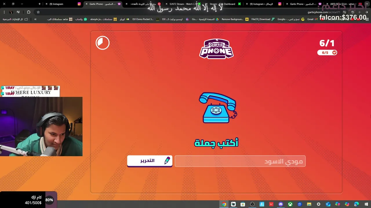
Task: Open the Windows Start menu
Action: point(366,204)
